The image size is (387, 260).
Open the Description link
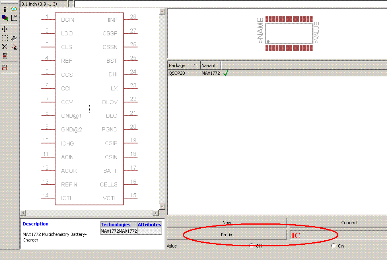(x=35, y=224)
